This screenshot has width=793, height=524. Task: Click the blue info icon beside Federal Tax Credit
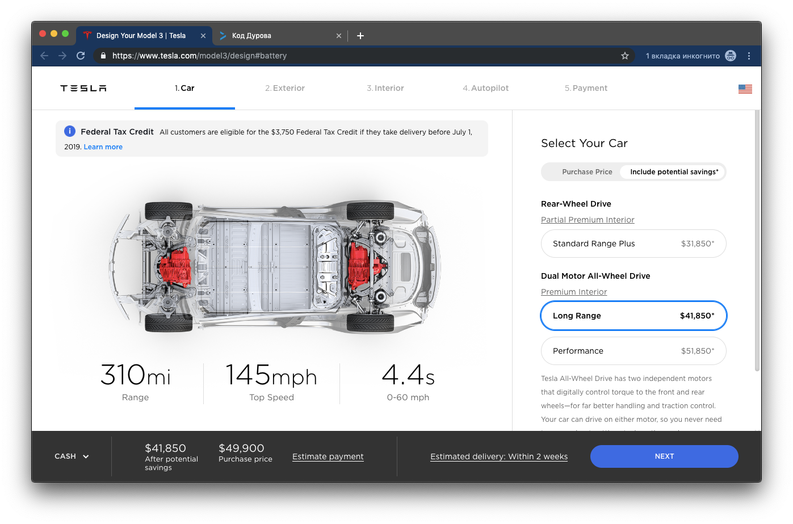(70, 131)
